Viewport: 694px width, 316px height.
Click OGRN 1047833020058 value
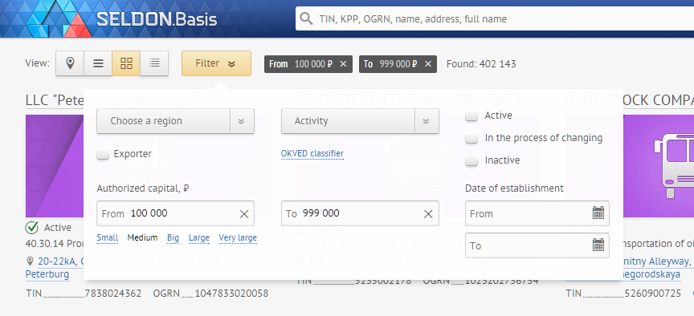[231, 293]
